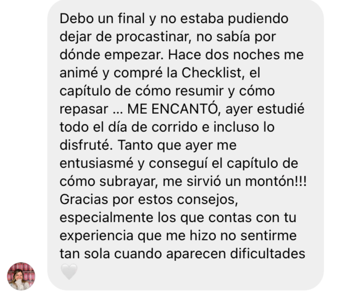Viewport: 338px width, 303px height.
Task: Click "montón!!!" in the message bubble
Action: [276, 181]
